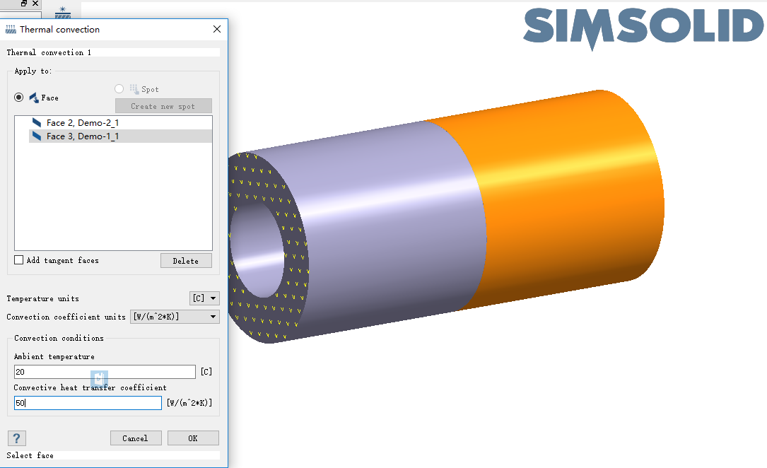Screen dimensions: 767x468
Task: Click the face icon on Face 3, Demo-1_1 entry
Action: pos(37,136)
